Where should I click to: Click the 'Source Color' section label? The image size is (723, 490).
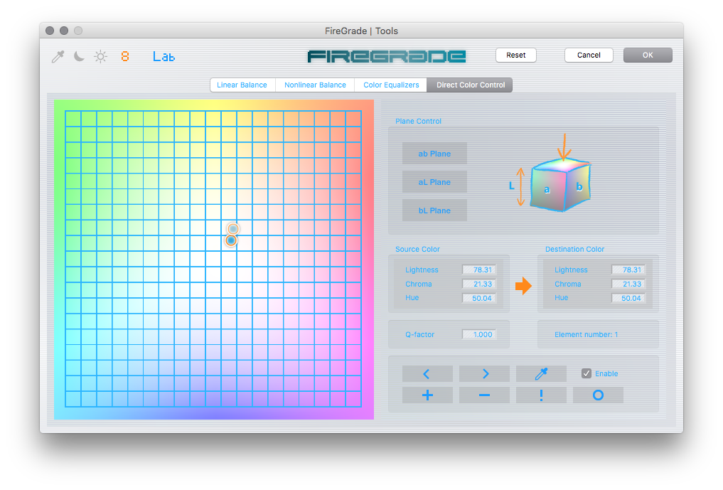pyautogui.click(x=417, y=249)
